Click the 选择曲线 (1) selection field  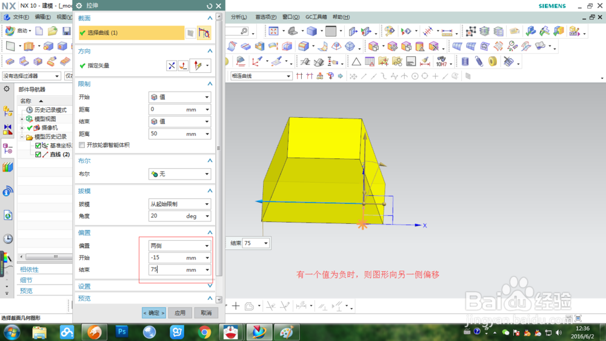pyautogui.click(x=132, y=33)
